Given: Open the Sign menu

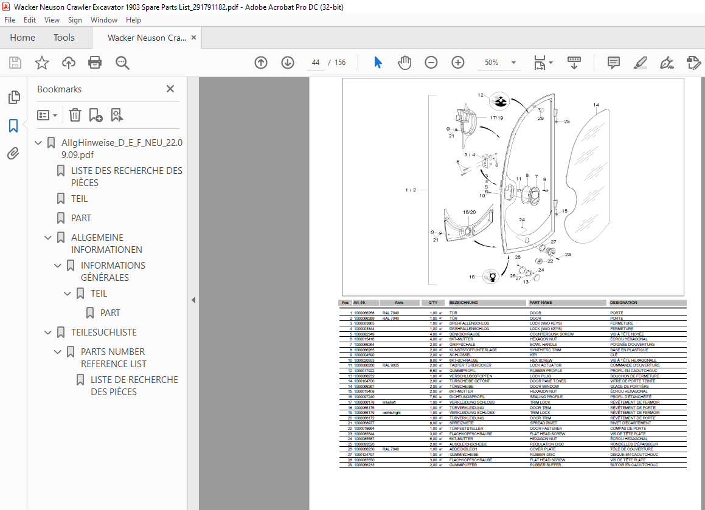Looking at the screenshot, I should 75,20.
